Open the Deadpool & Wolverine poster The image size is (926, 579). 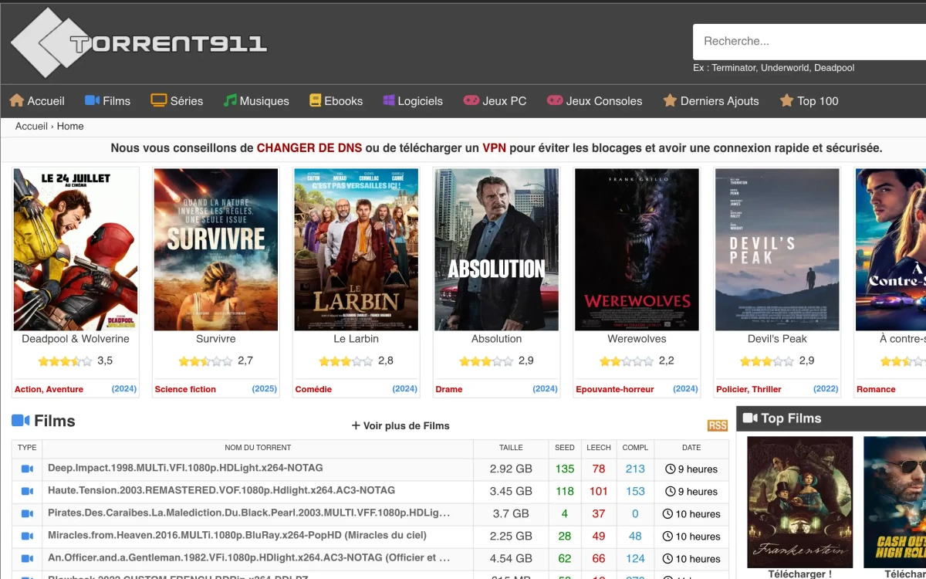tap(76, 249)
